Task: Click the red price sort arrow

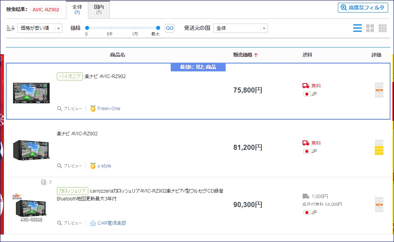Action: 256,55
